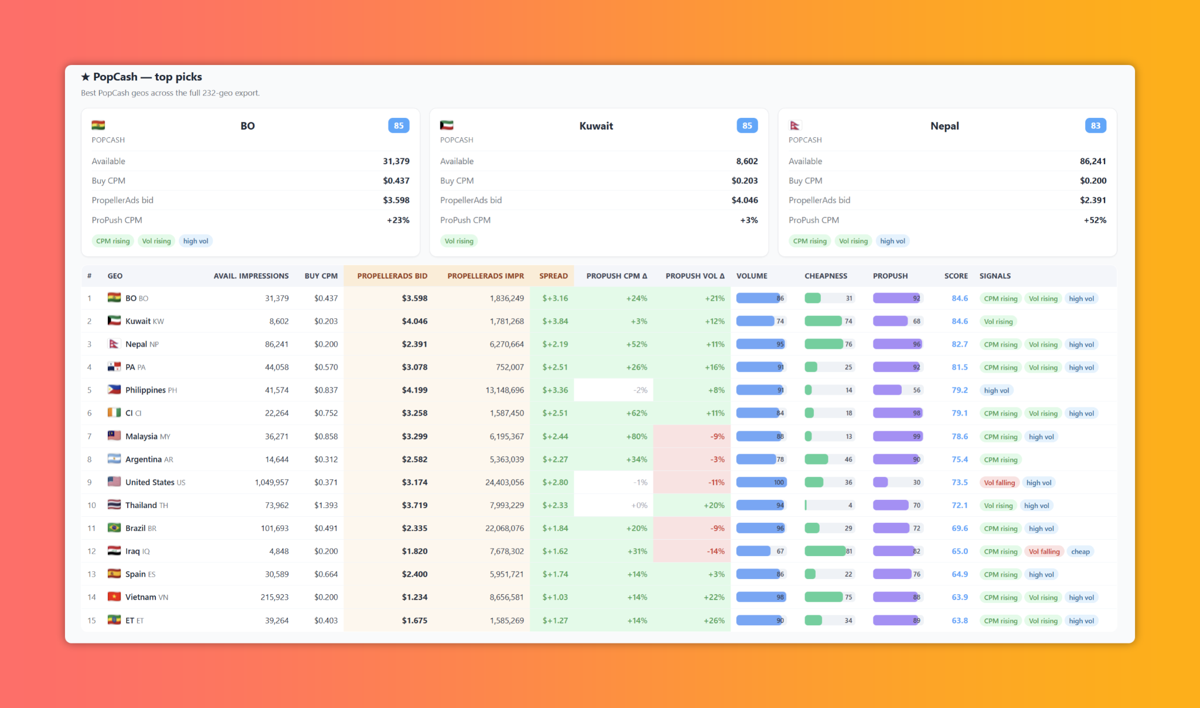Viewport: 1200px width, 708px height.
Task: Click the Brazil PropellerAds impressions 22,068,076
Action: (504, 528)
